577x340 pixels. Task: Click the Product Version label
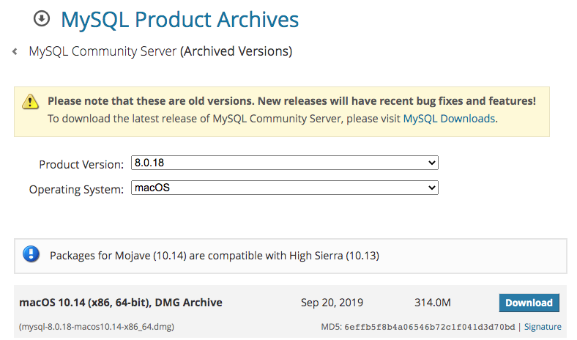(81, 164)
